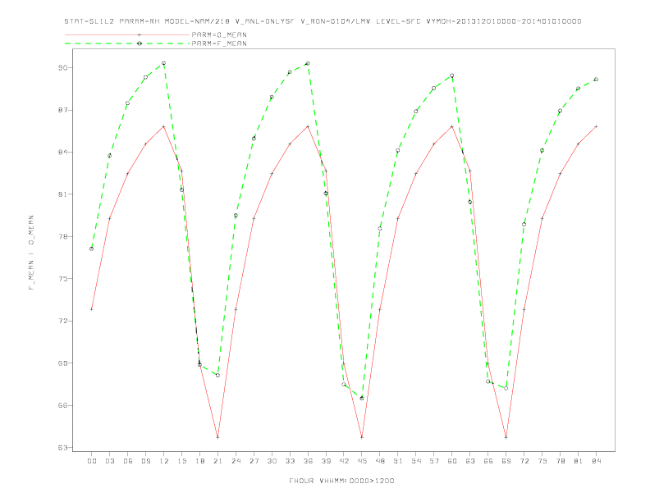650x502 pixels.
Task: Click the vertical F_MEAN | O_MEAN axis label
Action: [31, 253]
